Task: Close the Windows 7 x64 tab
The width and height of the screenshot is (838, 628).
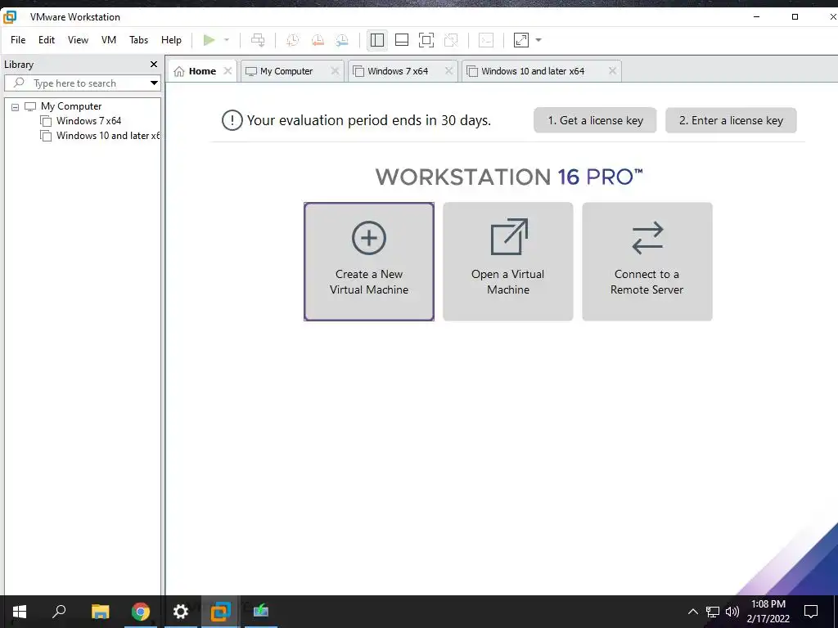Action: click(x=448, y=71)
